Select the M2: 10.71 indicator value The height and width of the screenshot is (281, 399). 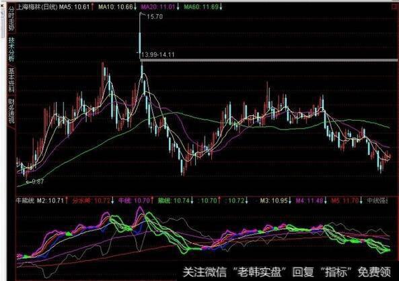pos(50,201)
